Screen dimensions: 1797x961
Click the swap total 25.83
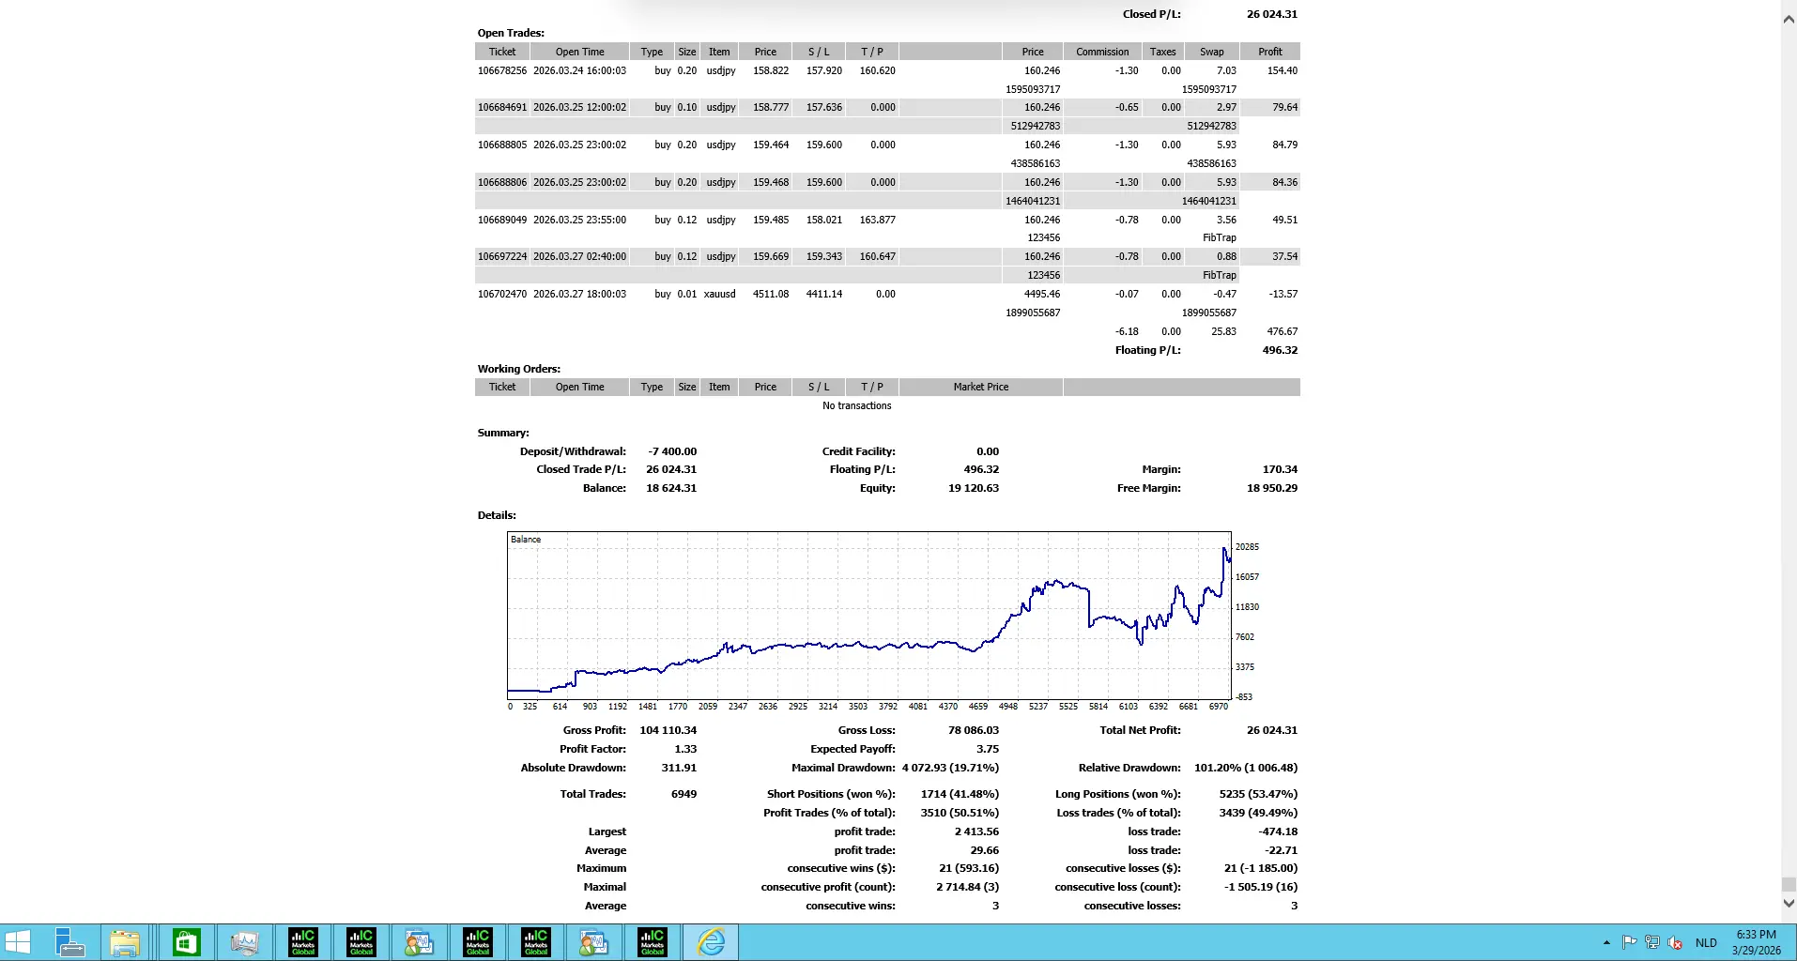1223,331
